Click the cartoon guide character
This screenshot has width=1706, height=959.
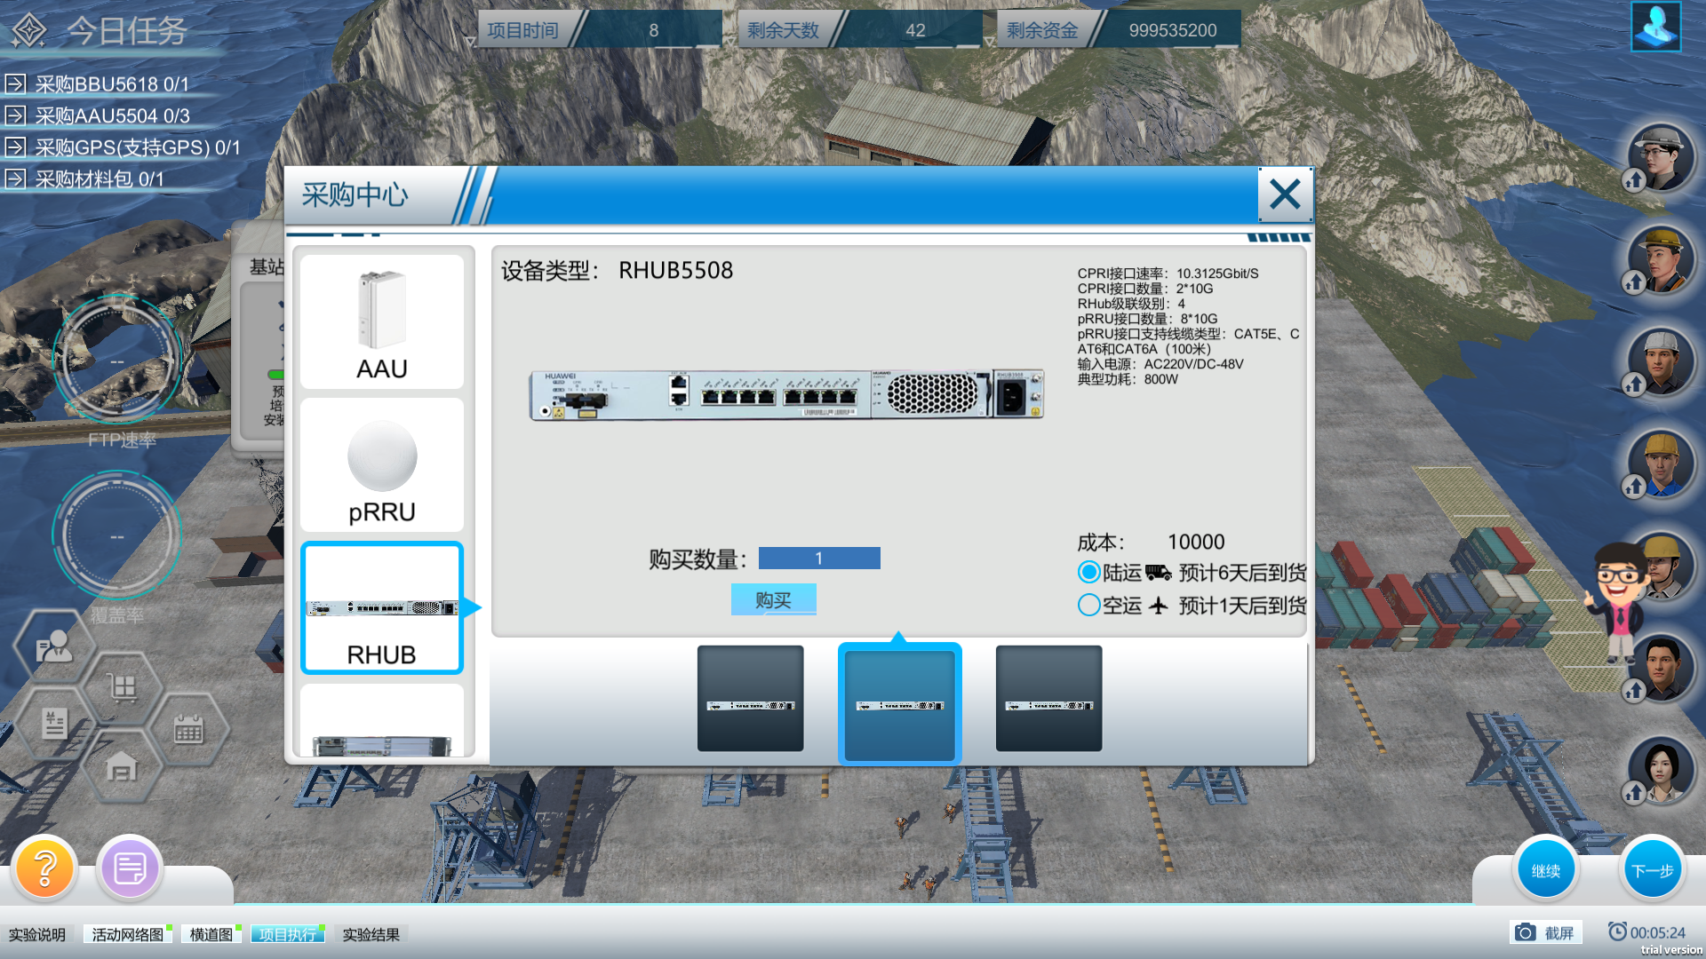coord(1619,604)
